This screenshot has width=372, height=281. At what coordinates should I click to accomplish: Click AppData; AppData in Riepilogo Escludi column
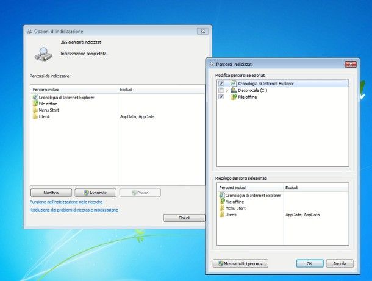[302, 215]
